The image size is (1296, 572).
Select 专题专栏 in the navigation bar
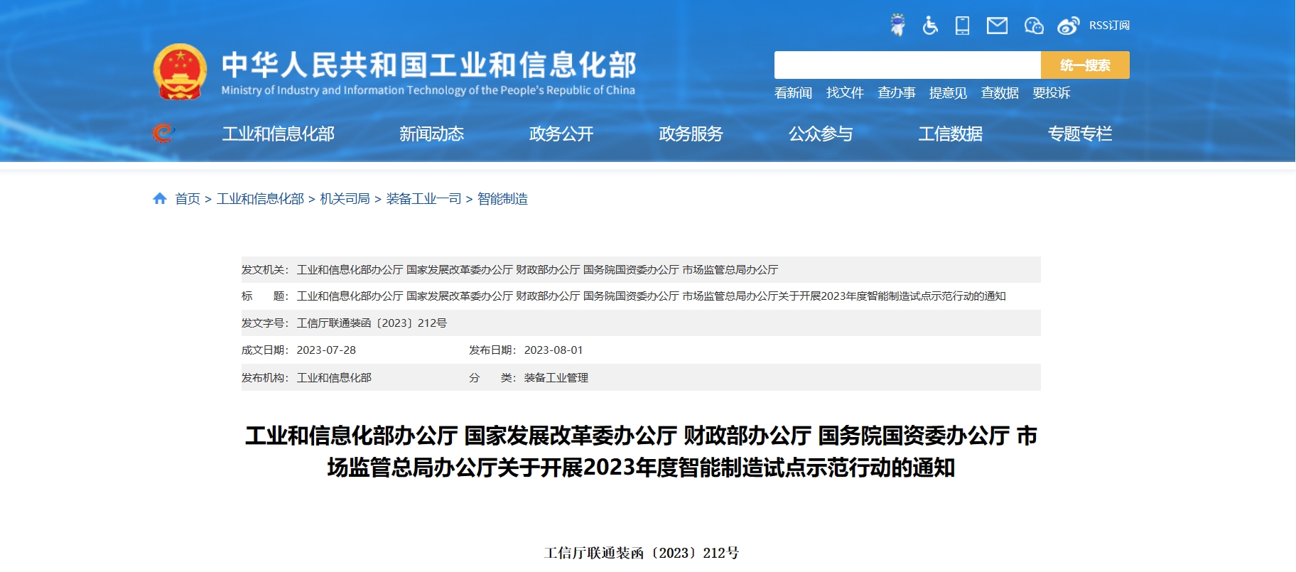[x=1079, y=134]
